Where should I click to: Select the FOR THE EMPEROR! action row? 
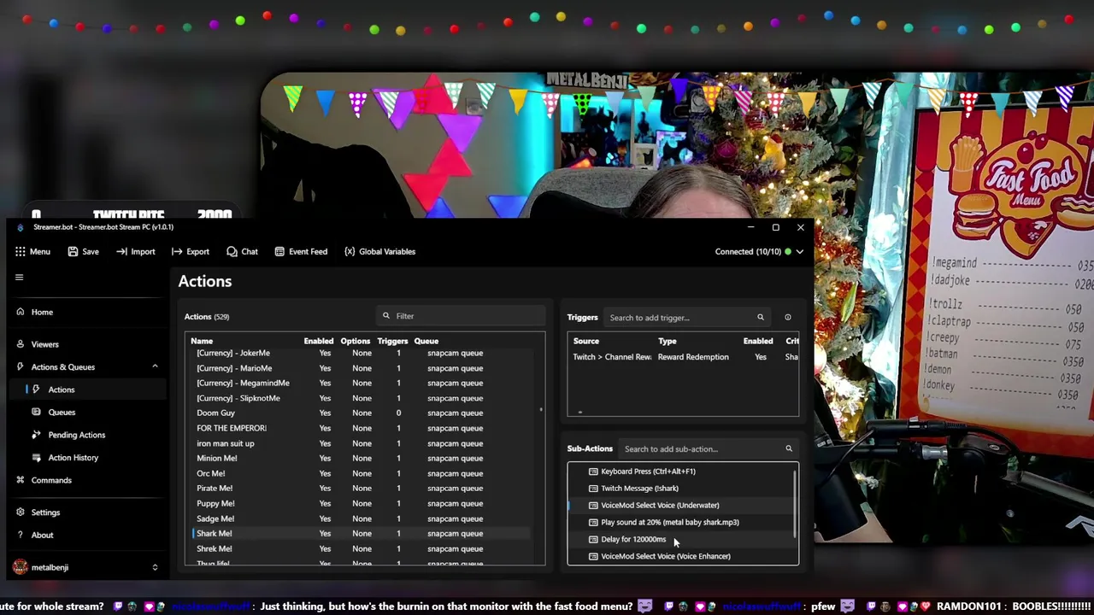point(361,428)
